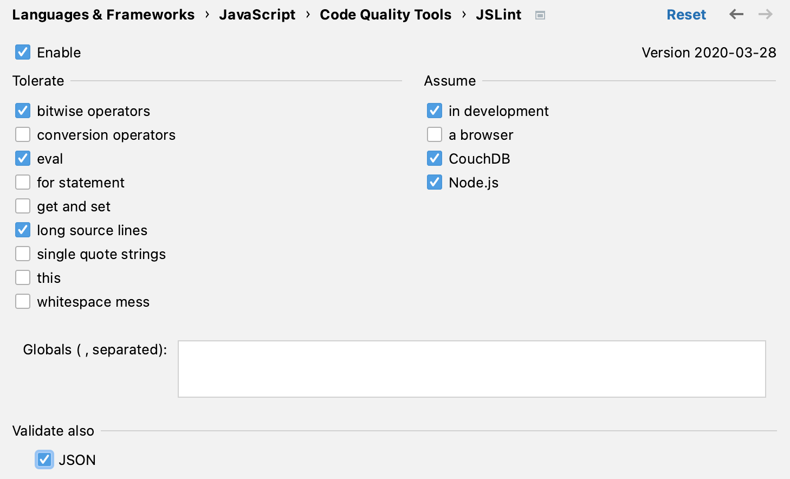Click the Reset link
The height and width of the screenshot is (479, 790).
tap(686, 15)
